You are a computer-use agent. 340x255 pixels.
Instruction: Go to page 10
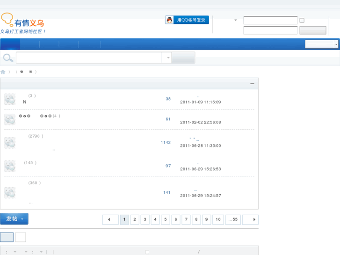tap(218, 219)
